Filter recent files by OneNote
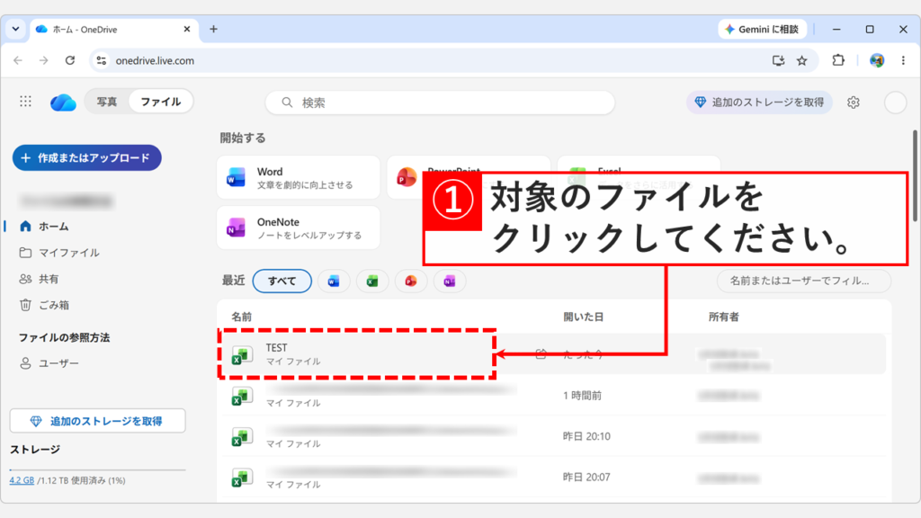 450,281
